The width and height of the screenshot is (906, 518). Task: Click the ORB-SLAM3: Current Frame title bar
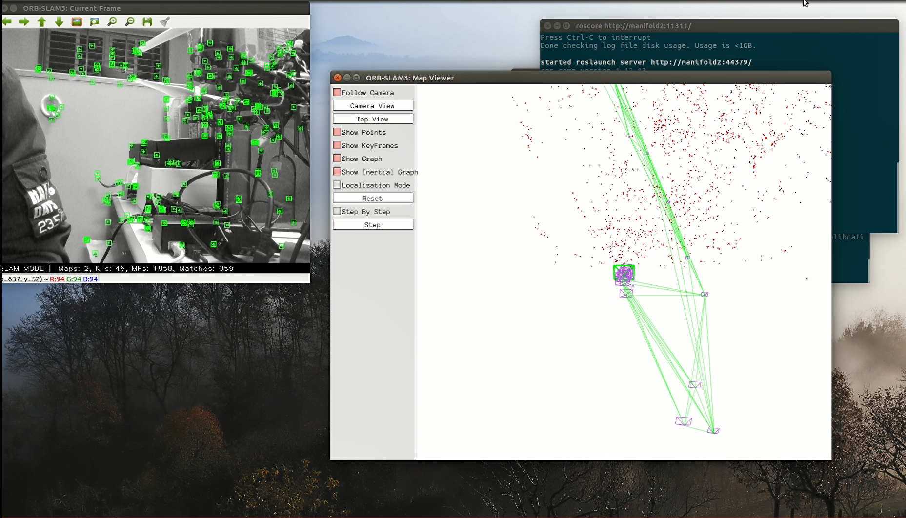pyautogui.click(x=155, y=8)
